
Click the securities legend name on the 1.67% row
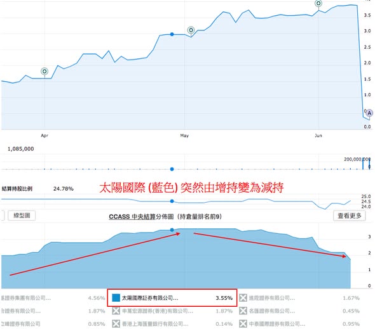click(x=272, y=298)
